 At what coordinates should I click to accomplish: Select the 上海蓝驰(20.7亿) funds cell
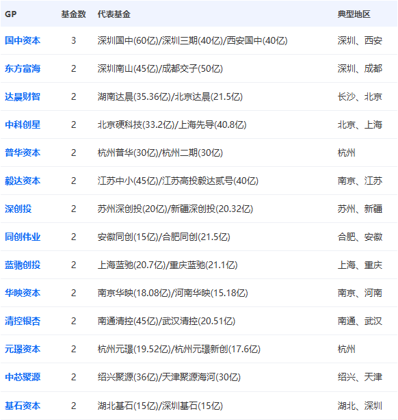(168, 265)
